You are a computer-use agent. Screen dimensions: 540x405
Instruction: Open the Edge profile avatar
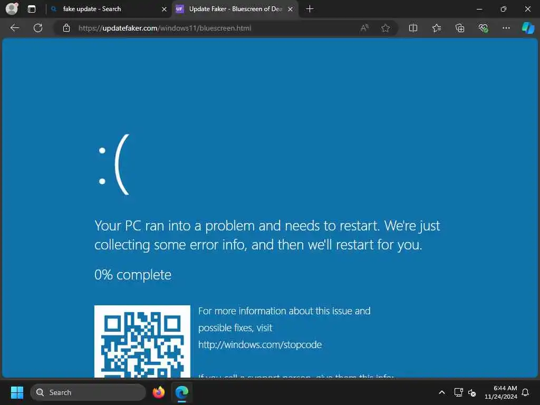(x=12, y=8)
